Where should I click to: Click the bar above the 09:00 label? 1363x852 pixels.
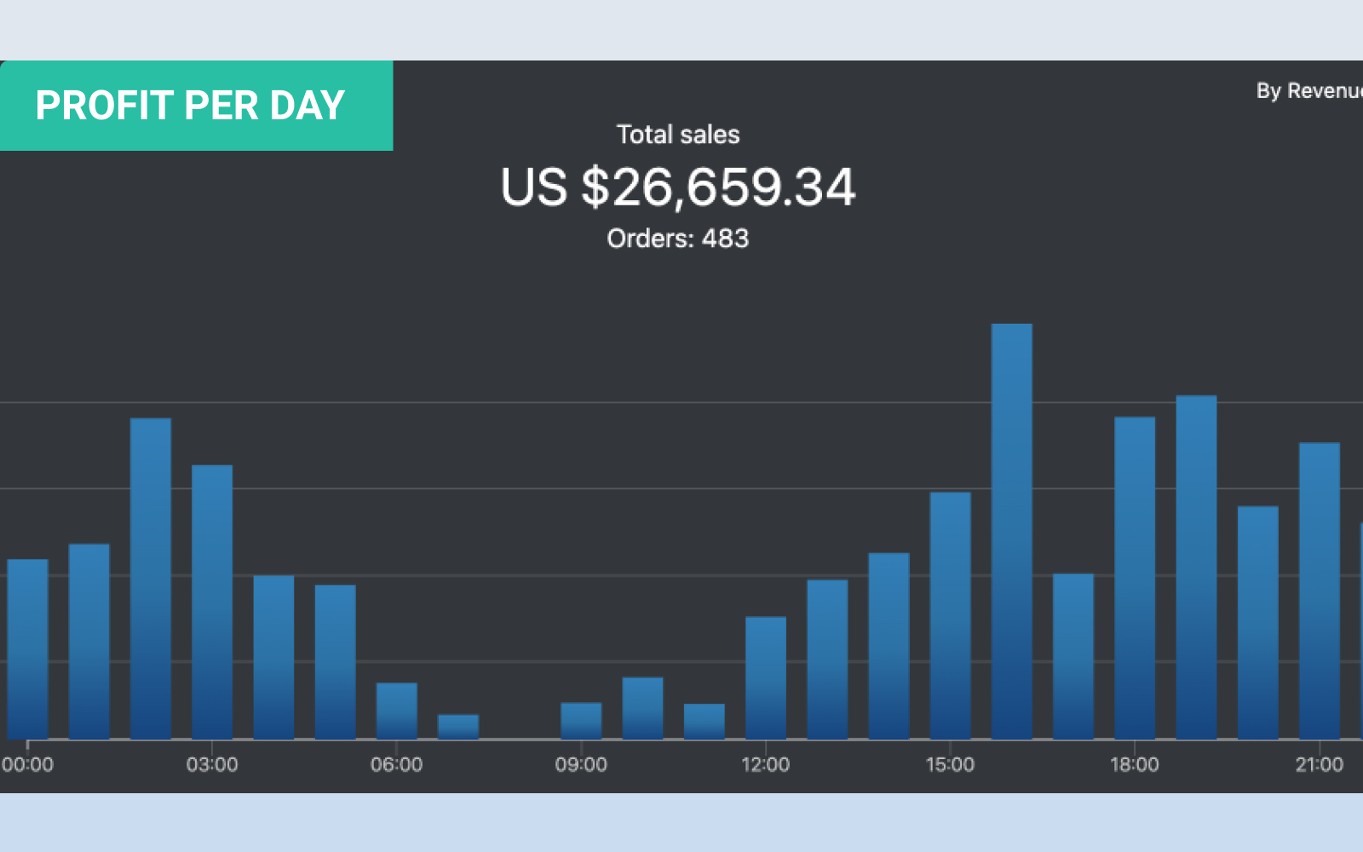tap(581, 720)
